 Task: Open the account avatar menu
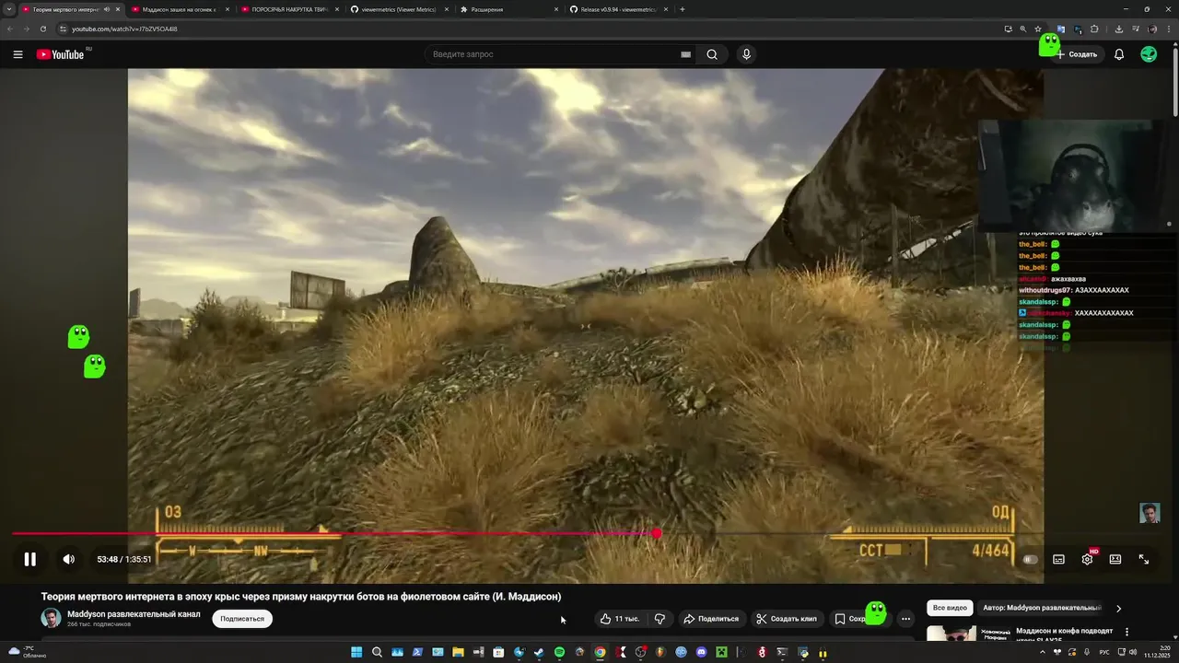[1149, 54]
